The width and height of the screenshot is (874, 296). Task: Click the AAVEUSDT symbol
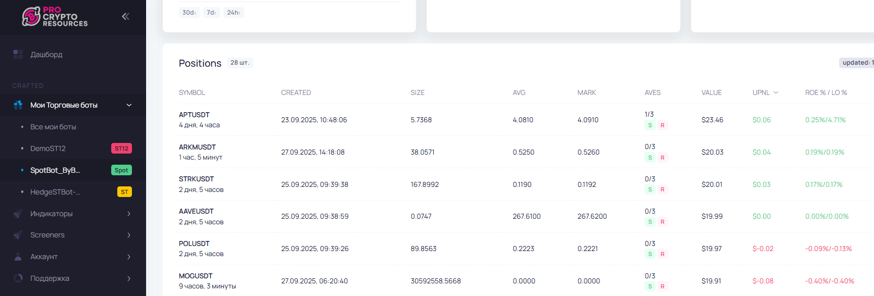[x=196, y=211]
